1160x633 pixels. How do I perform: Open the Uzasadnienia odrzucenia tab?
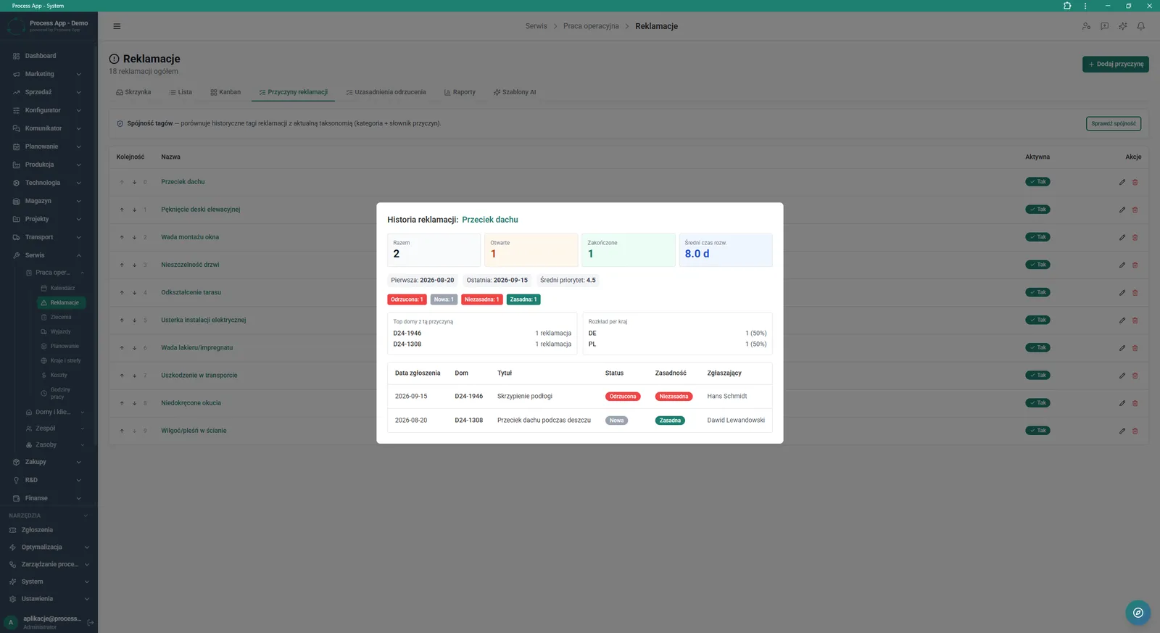tap(386, 92)
